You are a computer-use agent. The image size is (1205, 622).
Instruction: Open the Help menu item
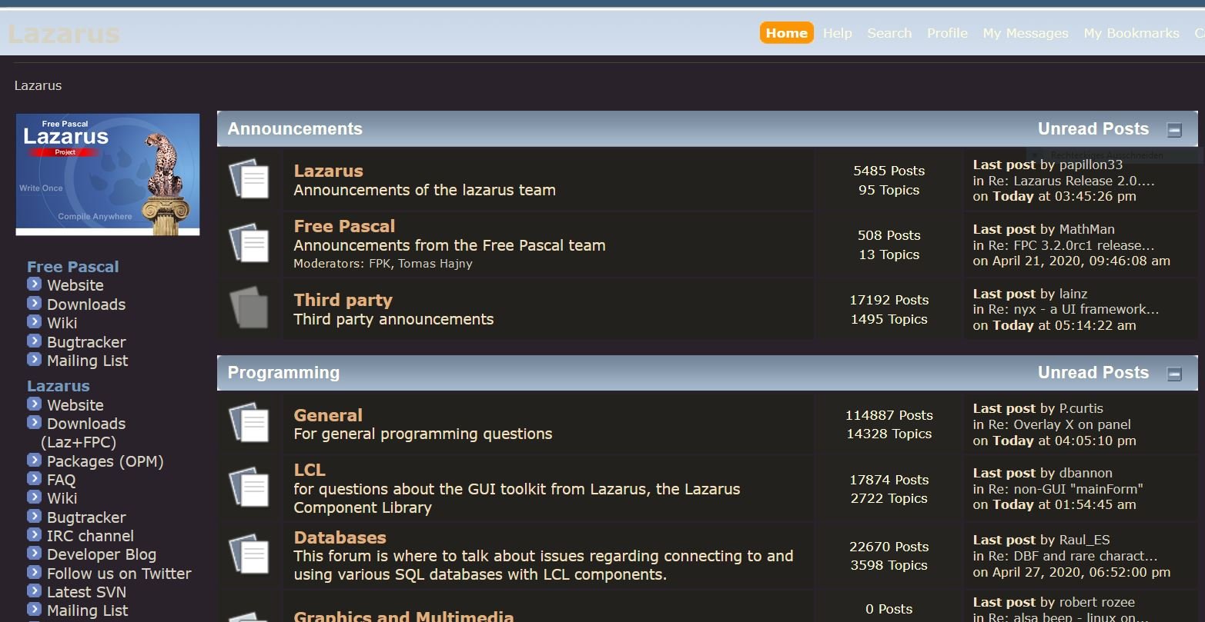[x=837, y=33]
